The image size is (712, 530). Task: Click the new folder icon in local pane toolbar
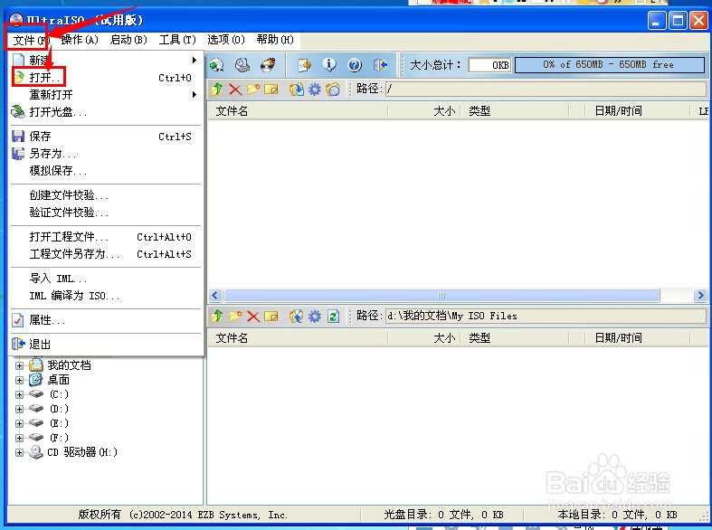235,316
